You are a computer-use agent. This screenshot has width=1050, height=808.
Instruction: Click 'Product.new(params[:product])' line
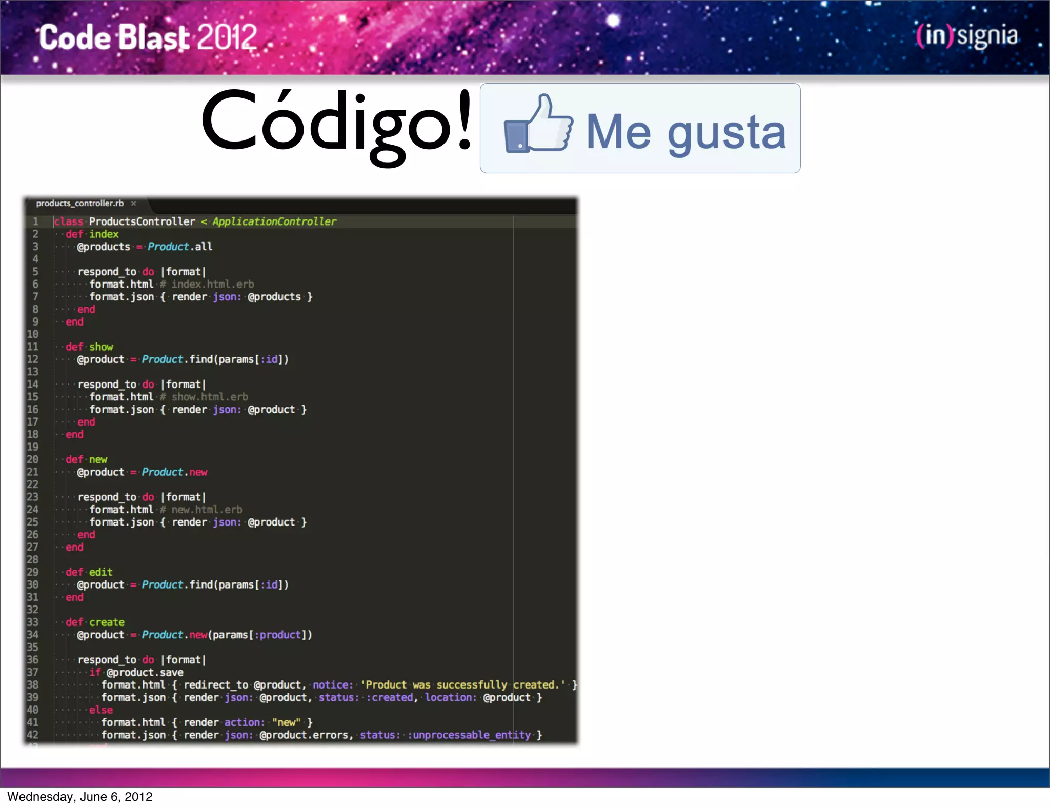click(x=195, y=635)
